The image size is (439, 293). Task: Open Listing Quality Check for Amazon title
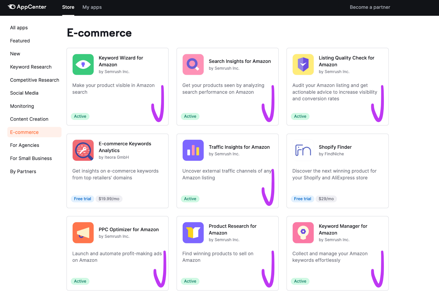coord(346,61)
